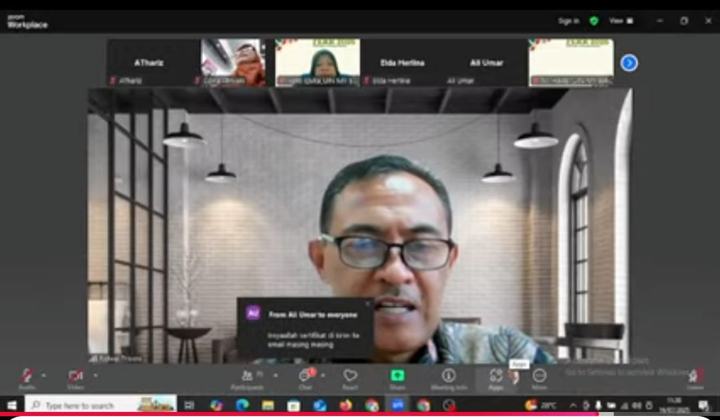Expand the Audio options arrow
Viewport: 720px width, 420px height.
pyautogui.click(x=43, y=375)
